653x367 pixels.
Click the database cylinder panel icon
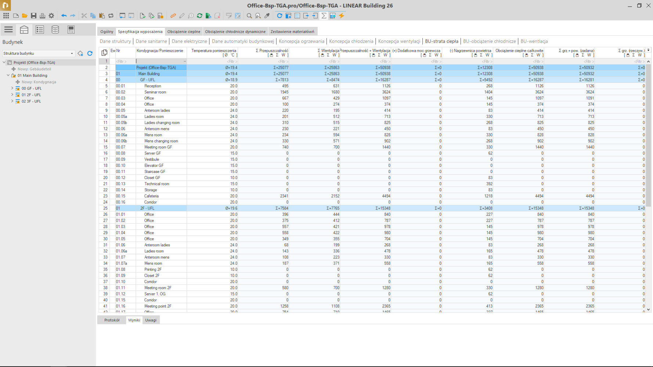tap(55, 29)
